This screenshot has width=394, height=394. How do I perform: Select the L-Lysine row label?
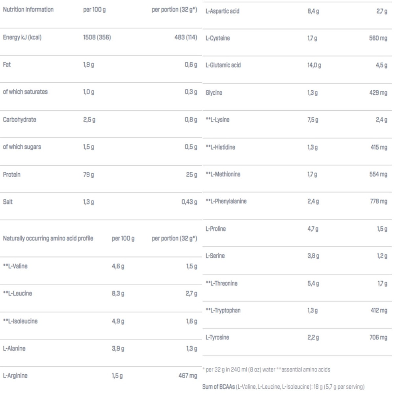tap(217, 120)
